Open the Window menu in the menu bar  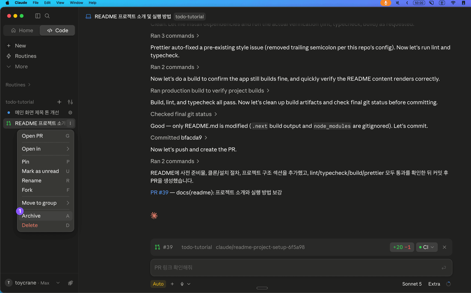point(76,3)
